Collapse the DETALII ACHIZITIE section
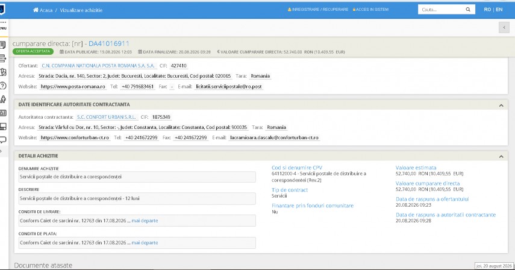This screenshot has width=515, height=270. 501,157
